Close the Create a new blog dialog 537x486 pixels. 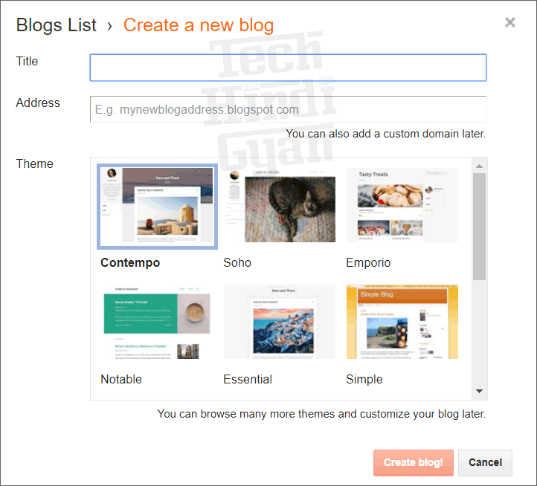click(510, 22)
